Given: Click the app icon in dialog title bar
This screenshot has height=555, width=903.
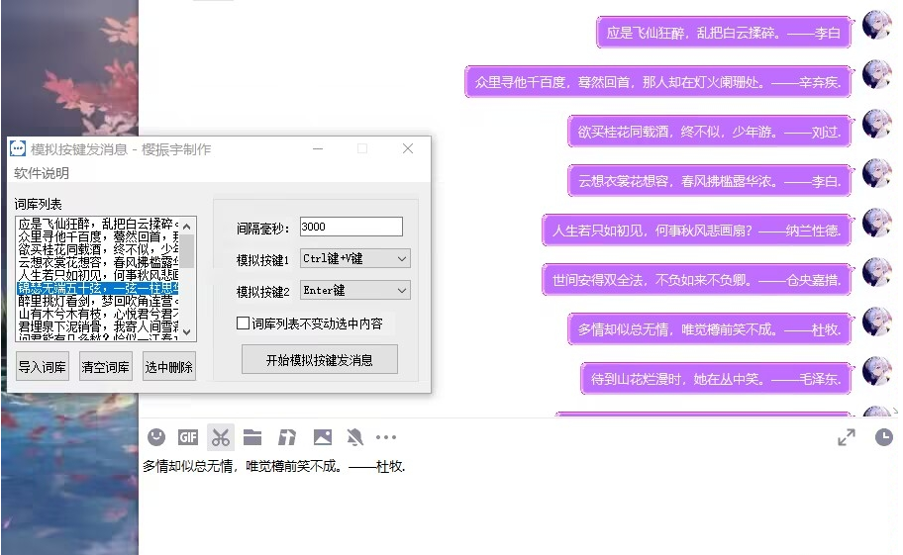Looking at the screenshot, I should 18,149.
